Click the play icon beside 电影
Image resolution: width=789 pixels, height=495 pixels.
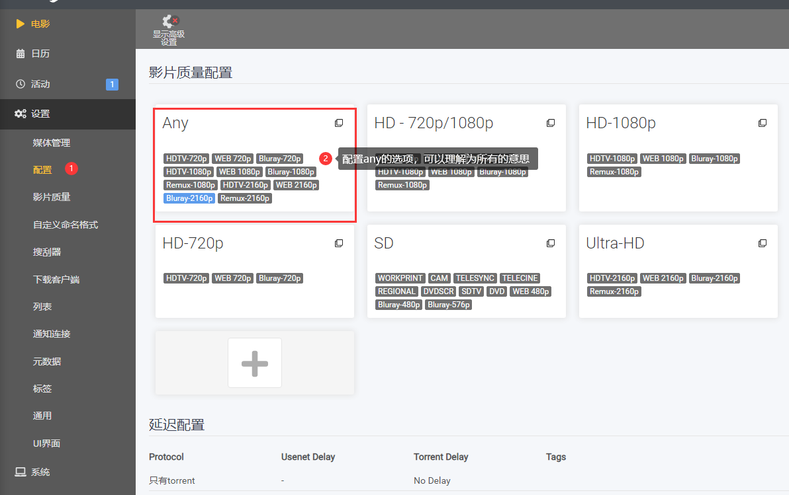(x=20, y=24)
